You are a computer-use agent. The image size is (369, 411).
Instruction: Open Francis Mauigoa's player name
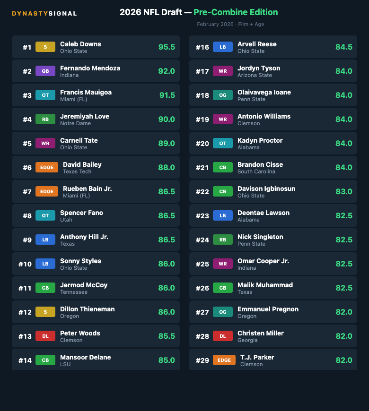tap(86, 92)
